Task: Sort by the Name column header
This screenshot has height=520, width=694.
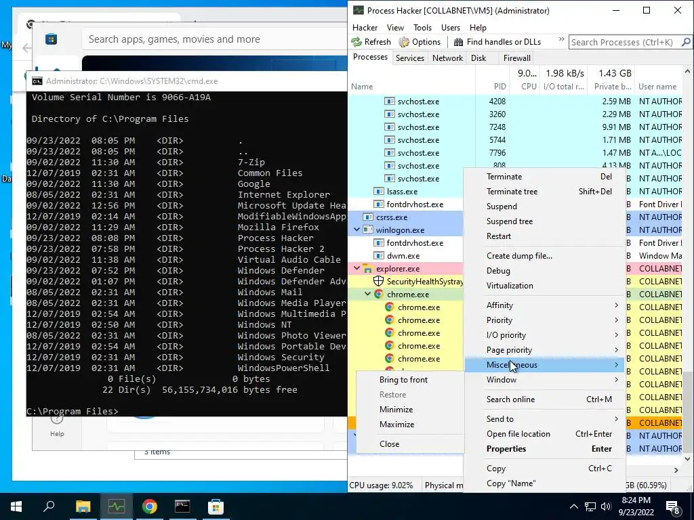Action: click(x=362, y=87)
